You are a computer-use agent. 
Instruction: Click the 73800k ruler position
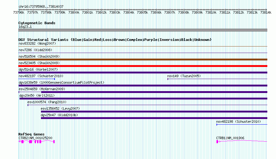[x=74, y=12]
